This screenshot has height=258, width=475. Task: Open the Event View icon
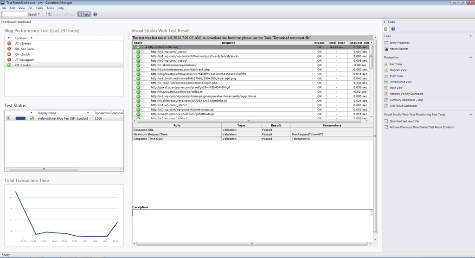pyautogui.click(x=386, y=76)
